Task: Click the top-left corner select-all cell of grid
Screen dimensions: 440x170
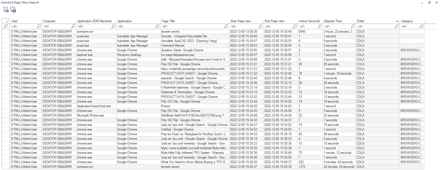Action: pyautogui.click(x=6, y=21)
